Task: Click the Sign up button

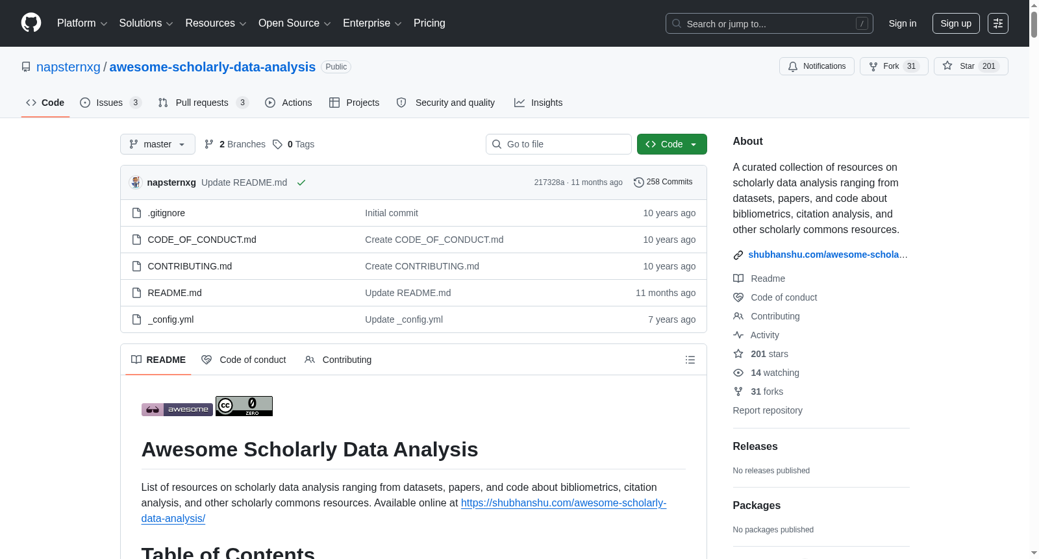Action: tap(956, 23)
